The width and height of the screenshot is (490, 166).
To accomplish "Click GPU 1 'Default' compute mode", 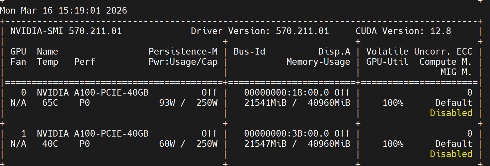I will pos(454,144).
